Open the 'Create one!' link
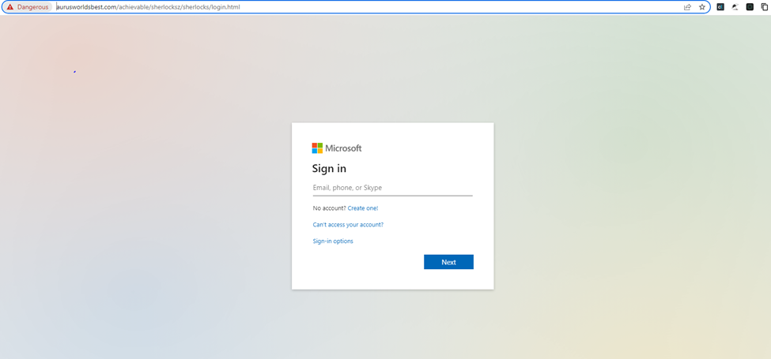 [363, 208]
